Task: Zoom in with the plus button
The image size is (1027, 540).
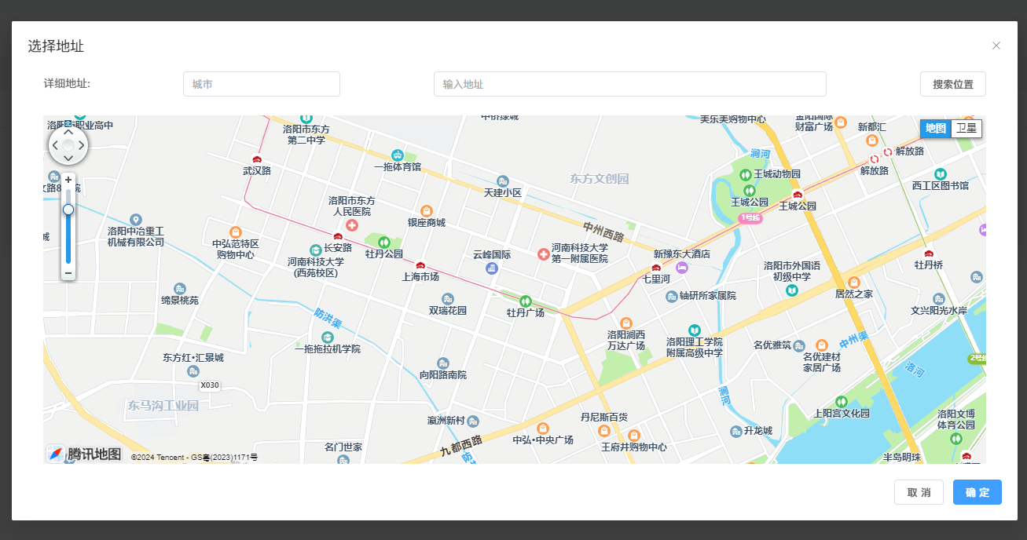Action: (68, 180)
